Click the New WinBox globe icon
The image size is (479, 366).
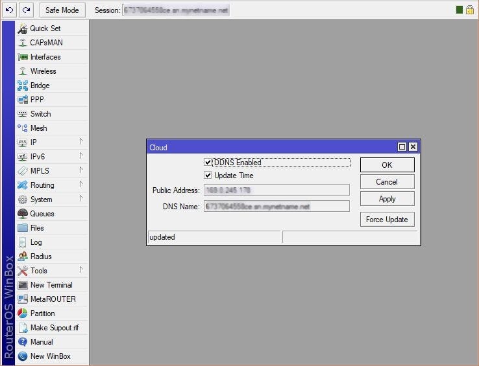point(23,356)
